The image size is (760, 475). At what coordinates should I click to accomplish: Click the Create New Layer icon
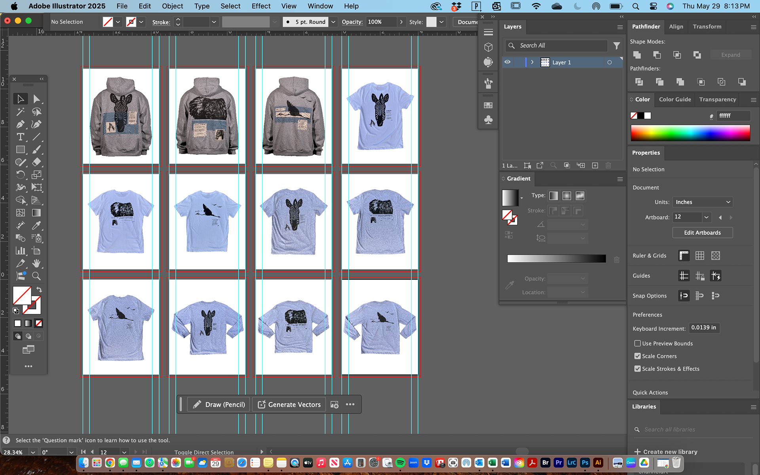595,165
